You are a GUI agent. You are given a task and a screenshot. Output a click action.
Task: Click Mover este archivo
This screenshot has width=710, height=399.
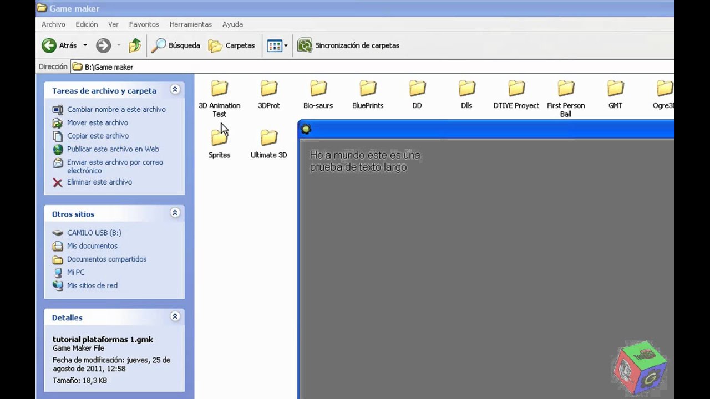(97, 122)
